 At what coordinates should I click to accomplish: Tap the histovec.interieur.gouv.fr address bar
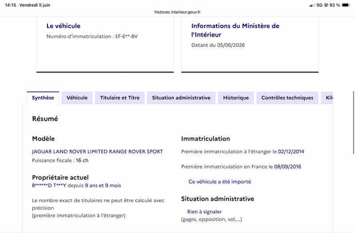point(177,12)
